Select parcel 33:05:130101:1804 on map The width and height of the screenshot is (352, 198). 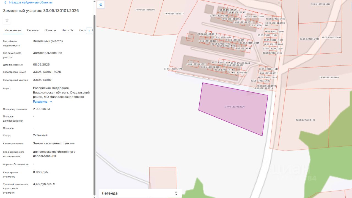point(329,78)
